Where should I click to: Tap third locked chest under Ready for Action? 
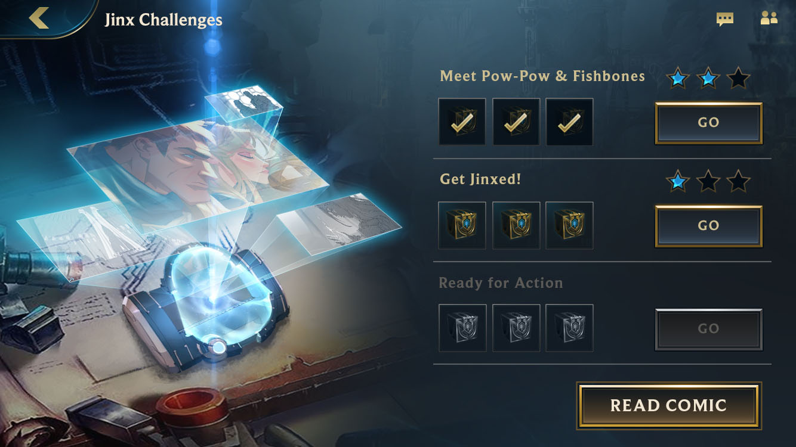click(x=570, y=328)
